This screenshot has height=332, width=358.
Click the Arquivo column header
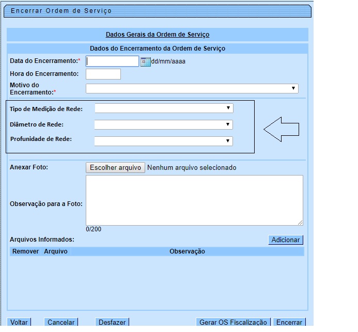point(56,251)
